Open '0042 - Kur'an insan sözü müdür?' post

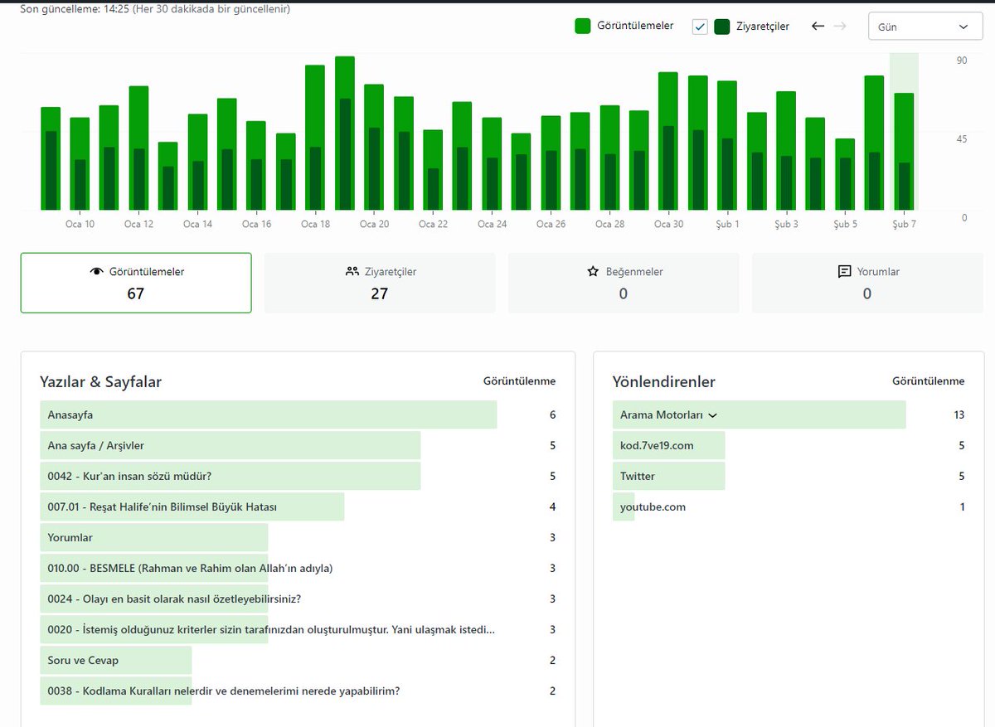tap(298, 477)
